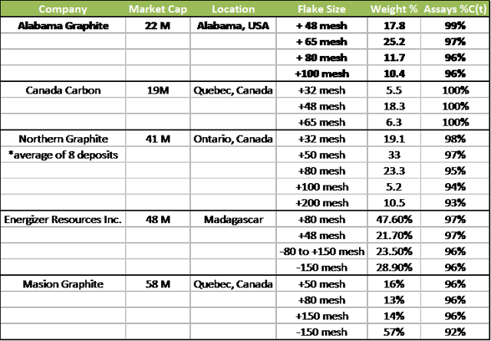Select the Market Cap column header
Screen dimensions: 491x341
(157, 10)
